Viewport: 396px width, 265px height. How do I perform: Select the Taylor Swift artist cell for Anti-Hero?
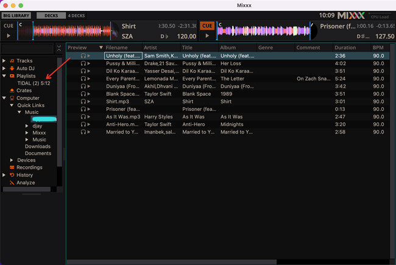pyautogui.click(x=161, y=124)
